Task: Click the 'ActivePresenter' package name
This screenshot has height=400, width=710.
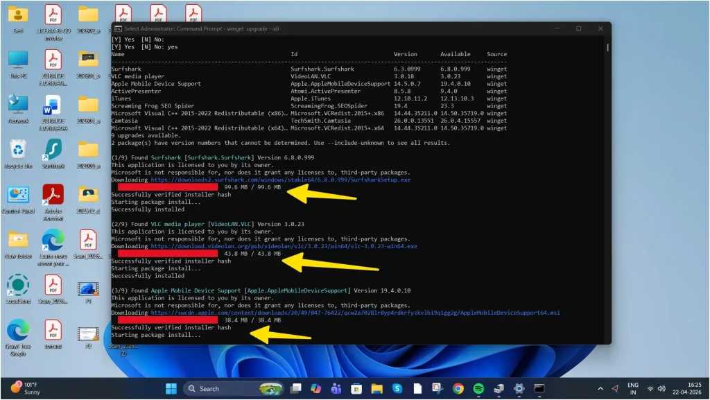Action: (137, 91)
